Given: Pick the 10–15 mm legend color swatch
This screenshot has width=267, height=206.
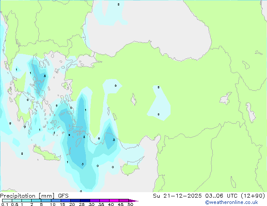Looking at the screenshot, I should coord(56,201).
